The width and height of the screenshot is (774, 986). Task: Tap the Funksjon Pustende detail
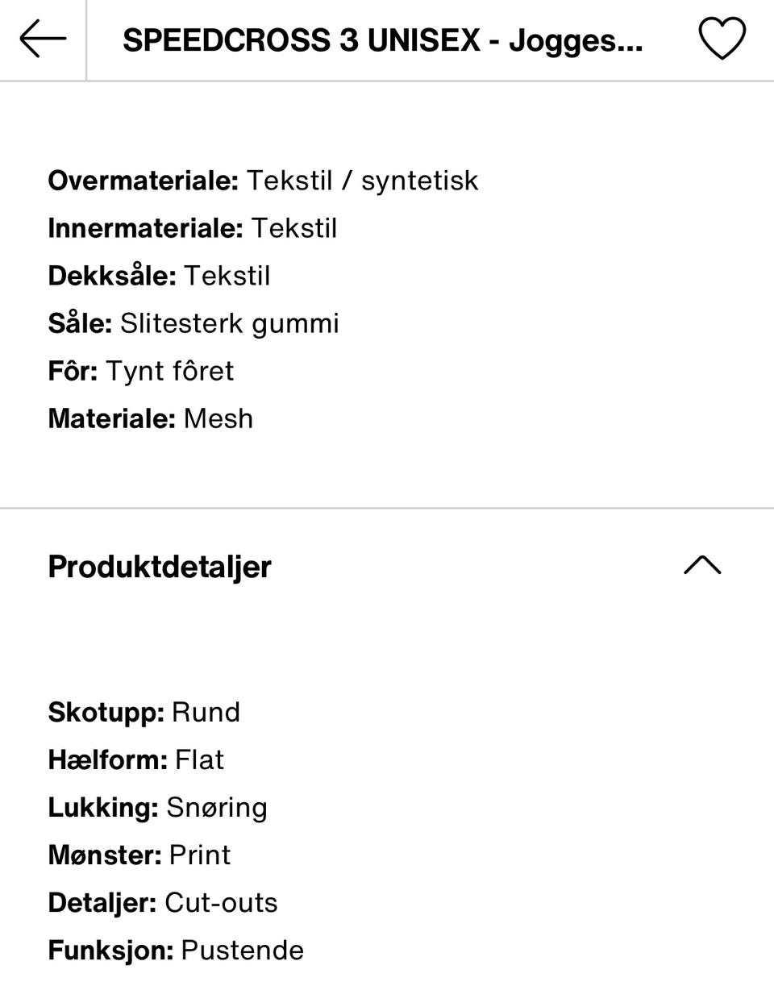click(x=176, y=950)
